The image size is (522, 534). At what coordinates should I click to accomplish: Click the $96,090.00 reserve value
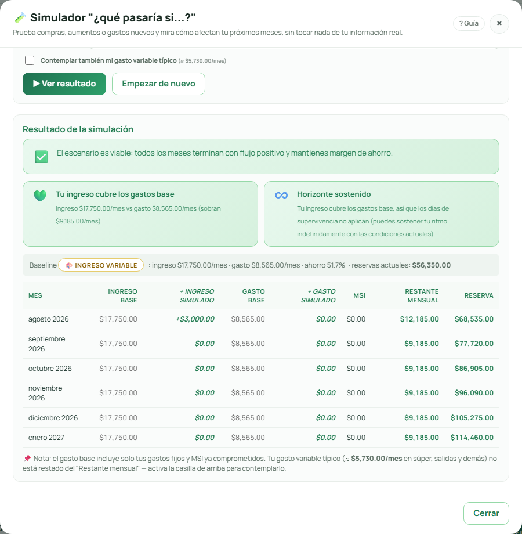point(474,393)
